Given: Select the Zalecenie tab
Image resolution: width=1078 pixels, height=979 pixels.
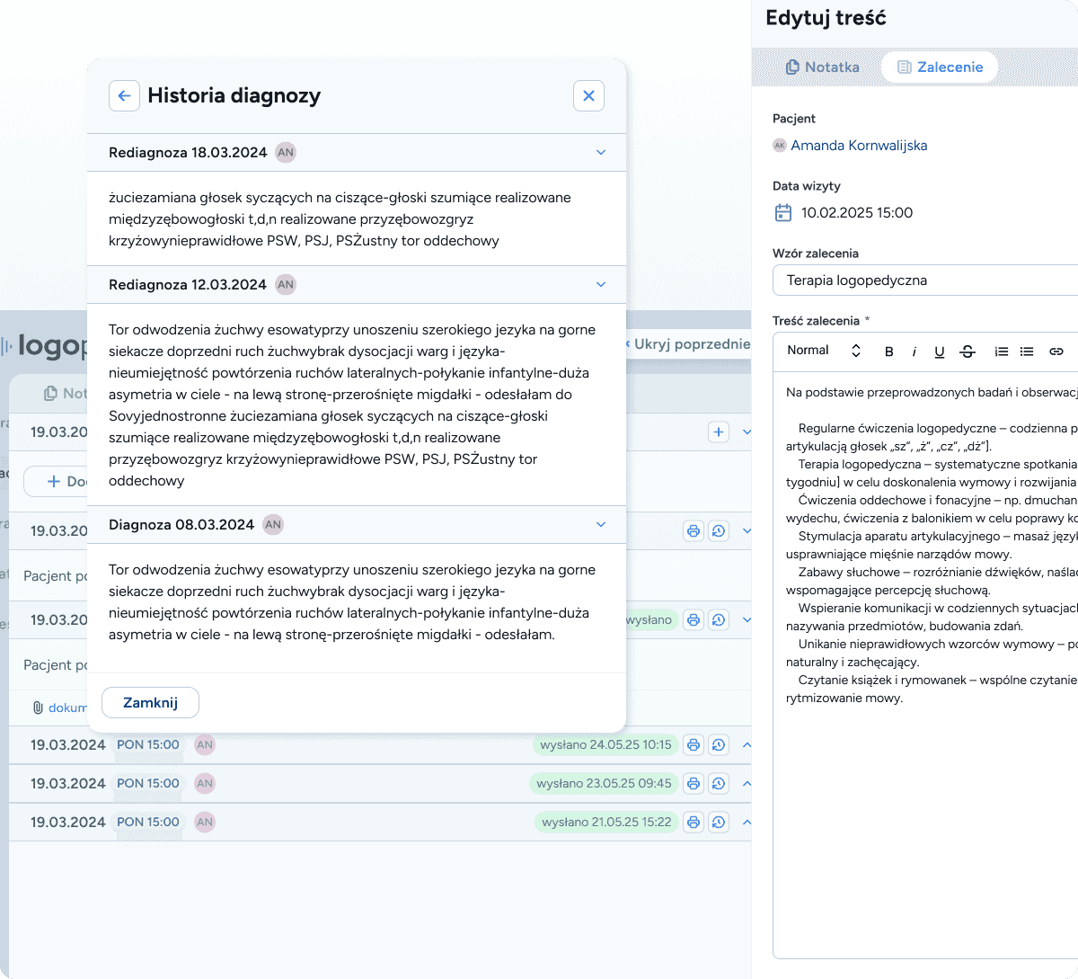Looking at the screenshot, I should point(940,67).
